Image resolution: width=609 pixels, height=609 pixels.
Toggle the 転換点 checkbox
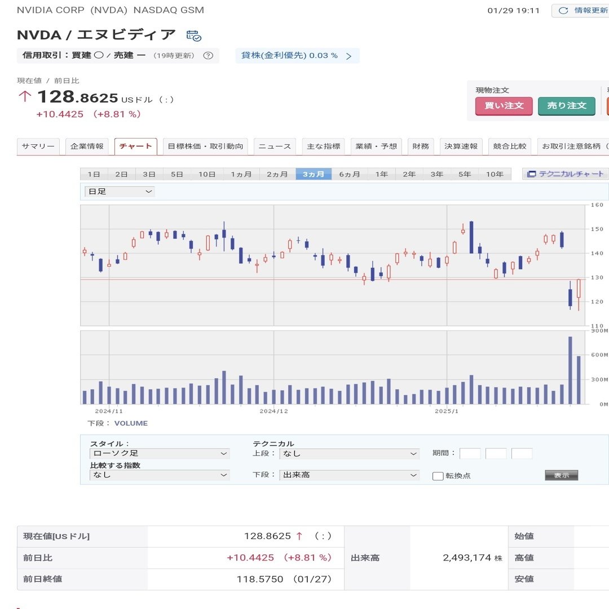[x=438, y=476]
